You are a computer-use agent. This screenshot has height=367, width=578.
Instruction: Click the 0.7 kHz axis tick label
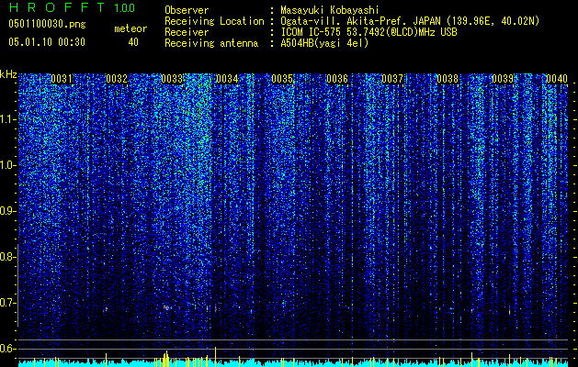coord(8,303)
